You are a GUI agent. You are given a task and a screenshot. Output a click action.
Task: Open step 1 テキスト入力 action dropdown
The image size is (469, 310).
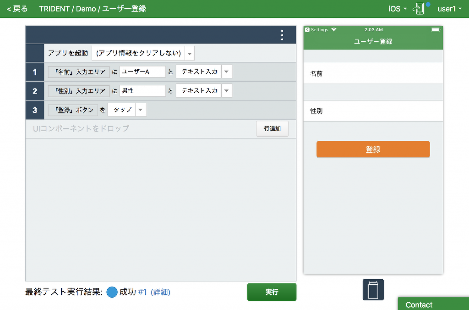227,72
